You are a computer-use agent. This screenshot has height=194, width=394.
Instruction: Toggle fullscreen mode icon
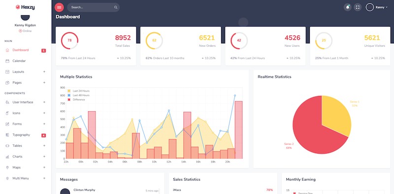pyautogui.click(x=358, y=7)
